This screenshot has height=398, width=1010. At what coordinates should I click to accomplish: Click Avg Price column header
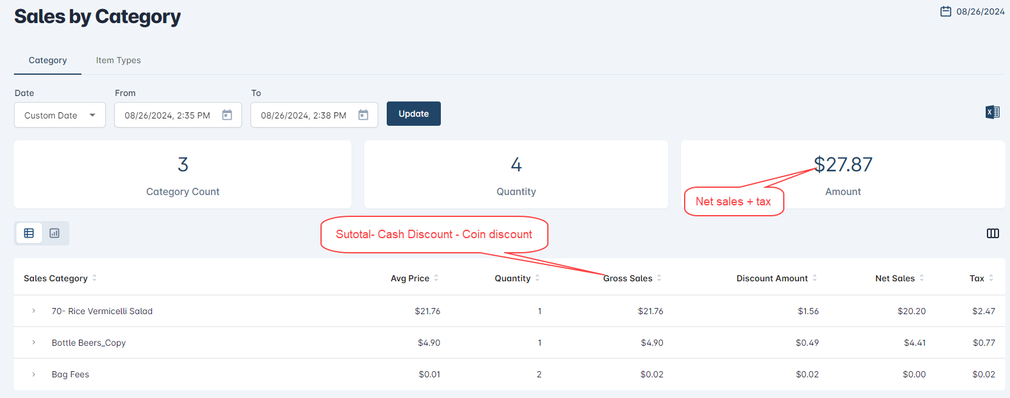point(410,278)
